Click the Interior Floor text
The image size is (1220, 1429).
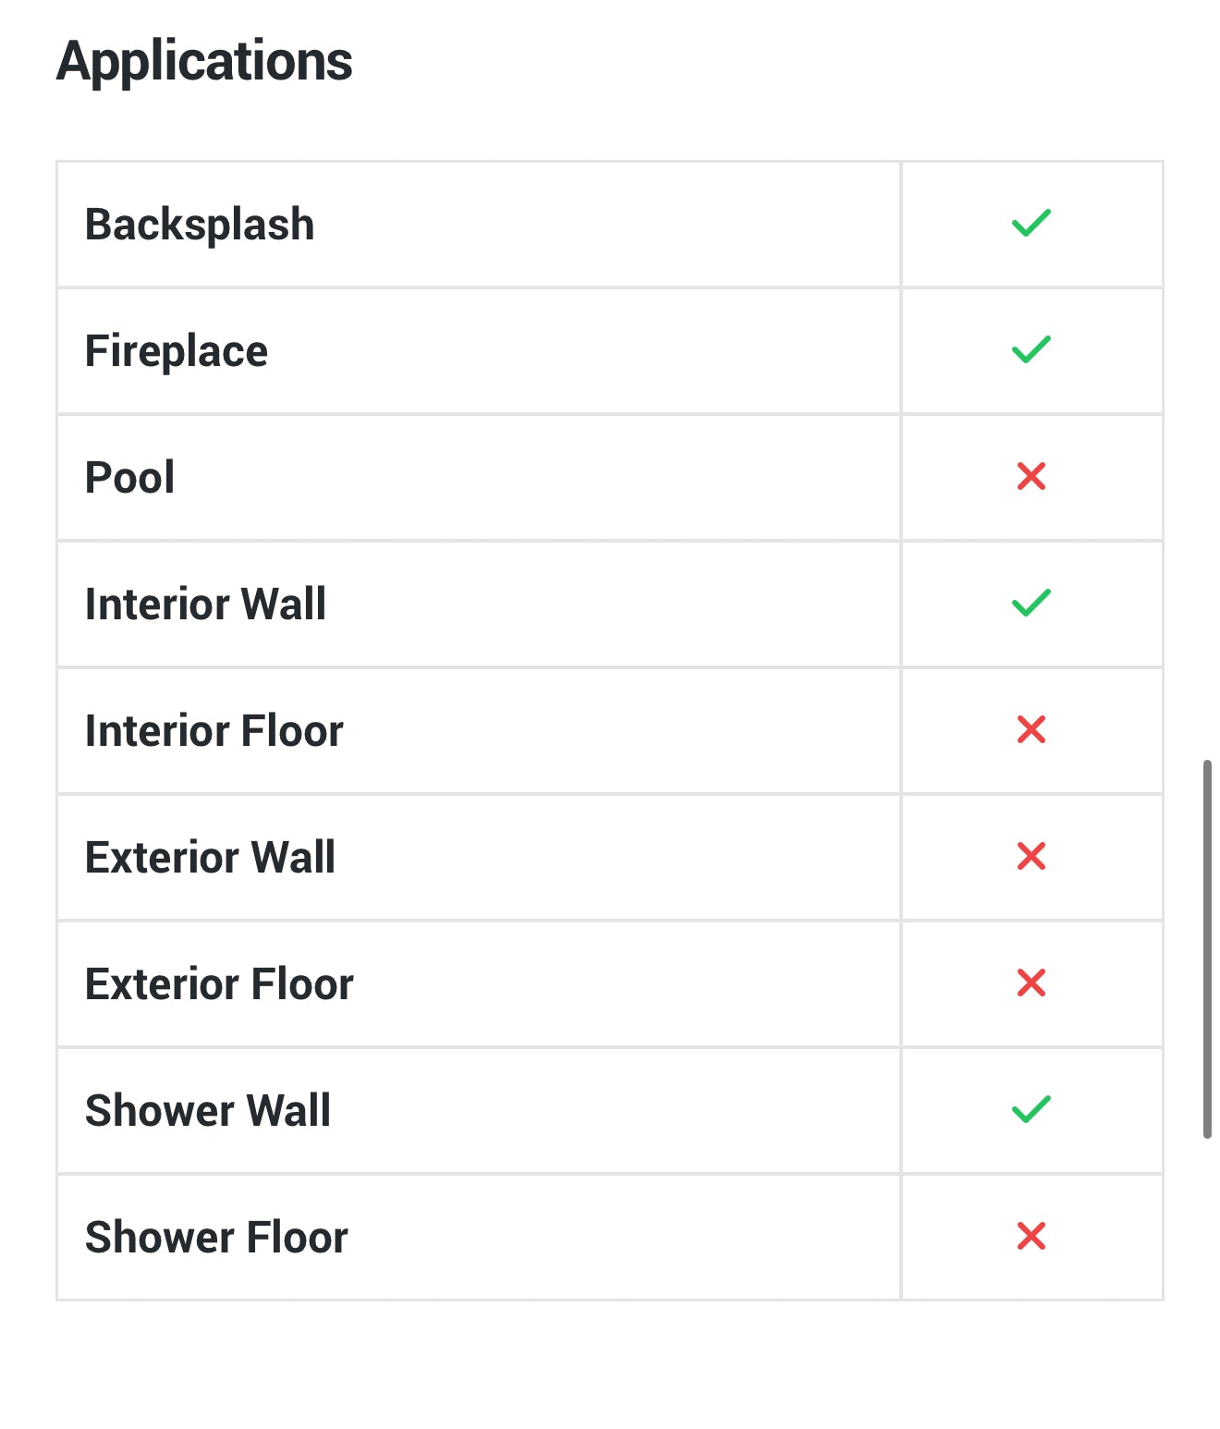[x=213, y=731]
